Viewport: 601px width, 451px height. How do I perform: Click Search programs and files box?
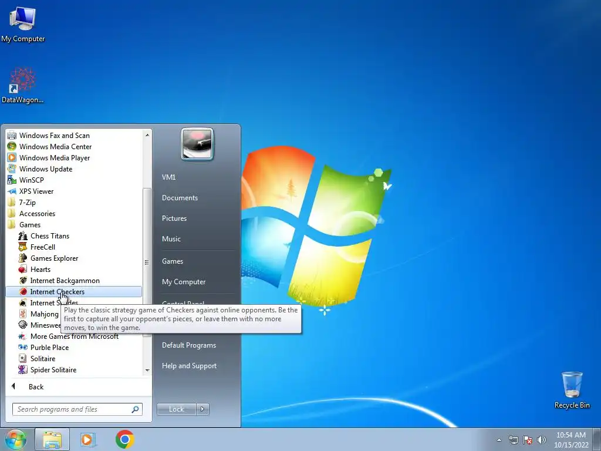tap(77, 409)
